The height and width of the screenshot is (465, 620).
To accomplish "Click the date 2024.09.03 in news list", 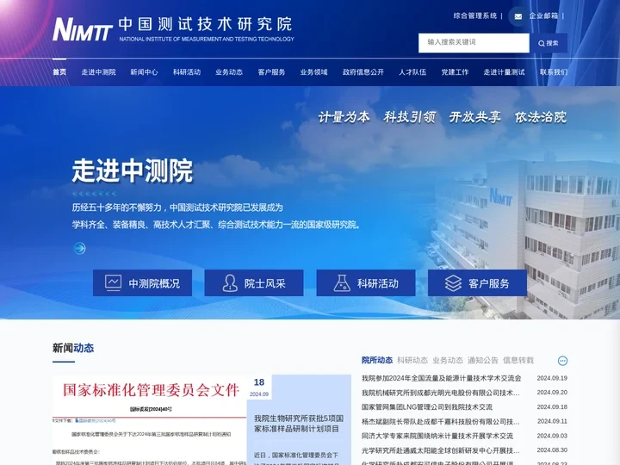I will pos(552,436).
